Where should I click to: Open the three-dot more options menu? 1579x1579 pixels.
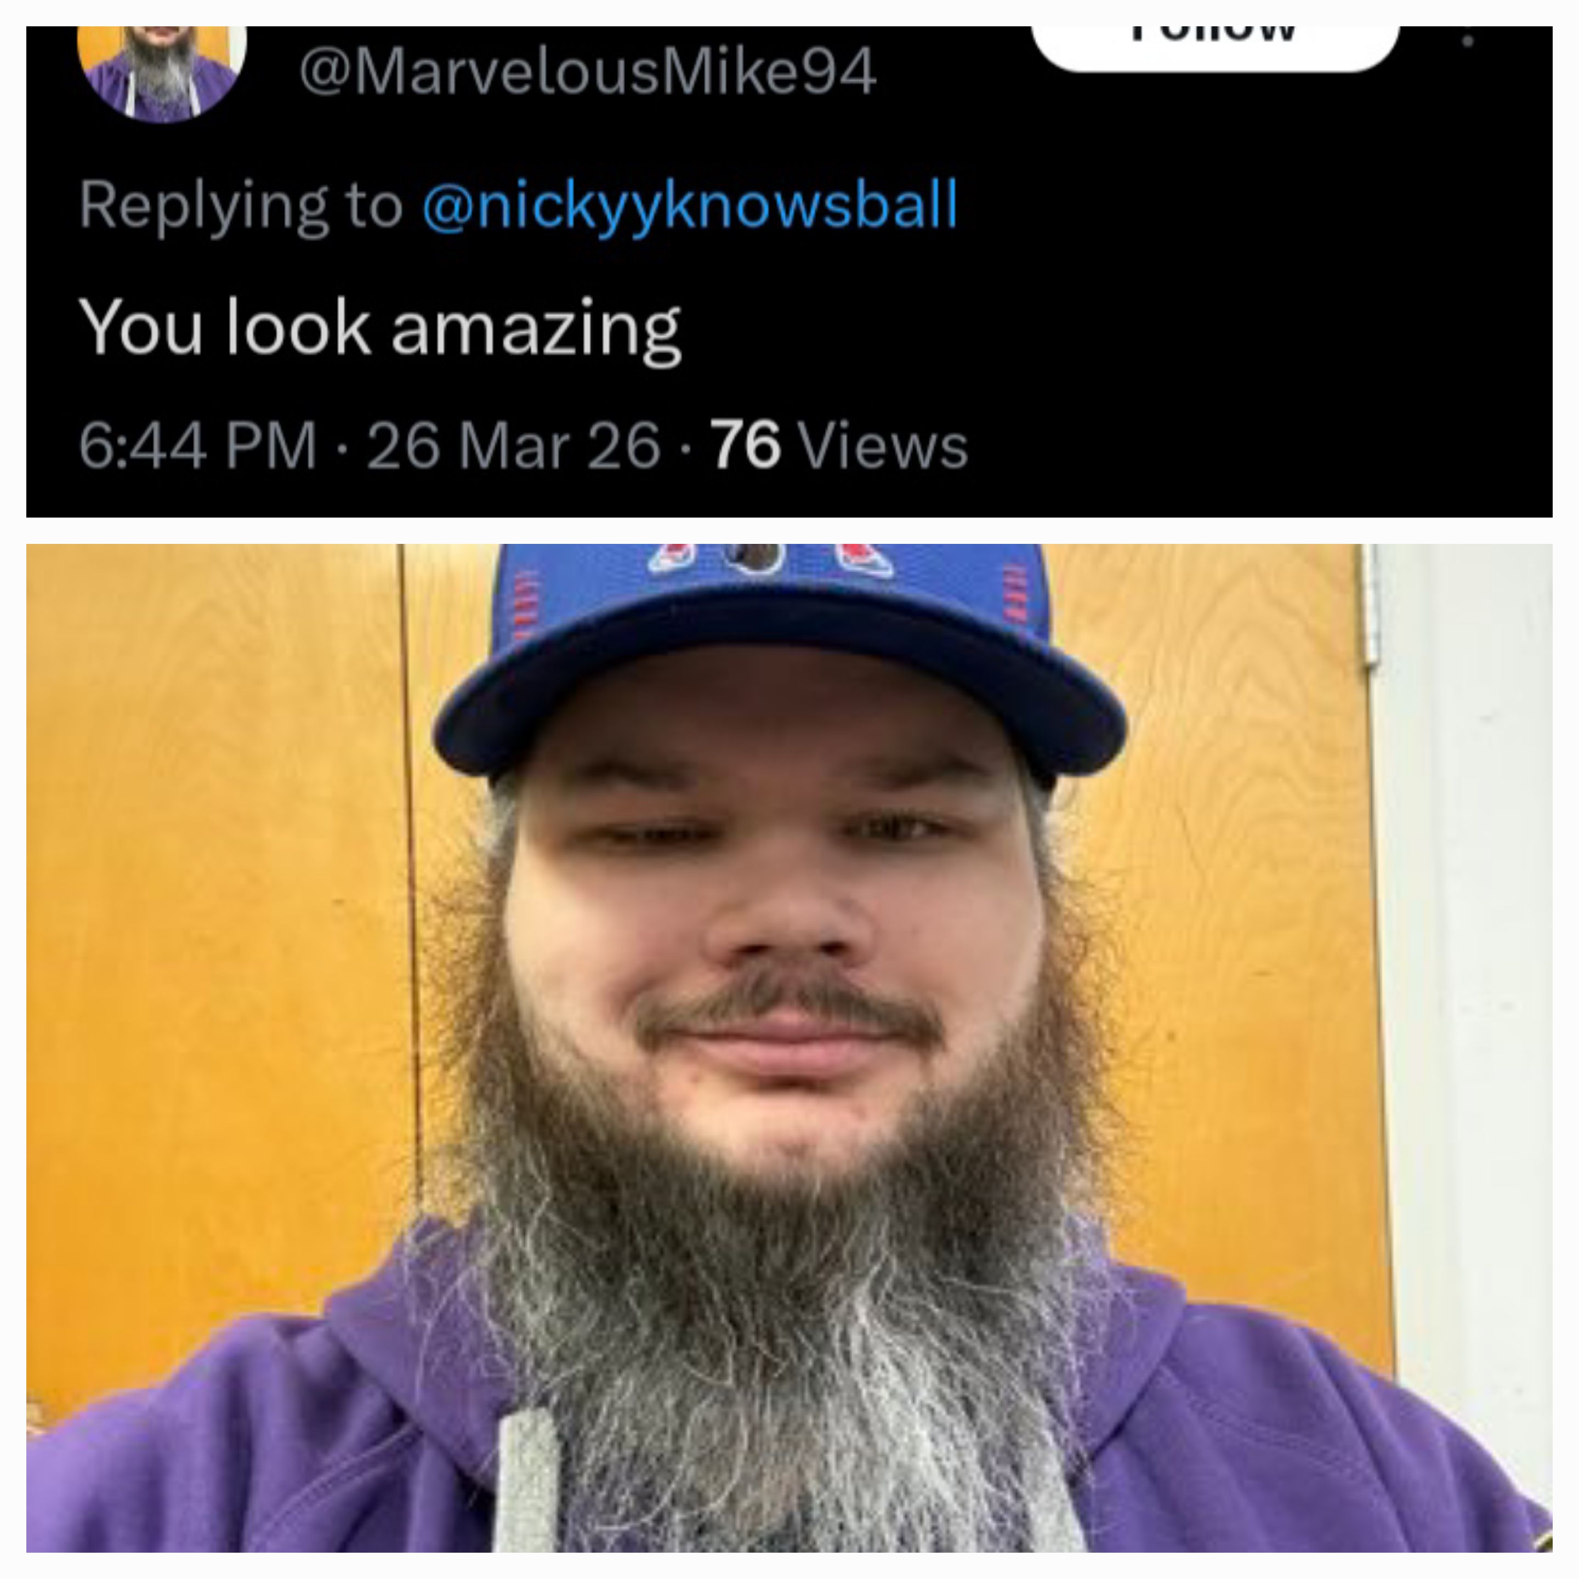coord(1468,39)
